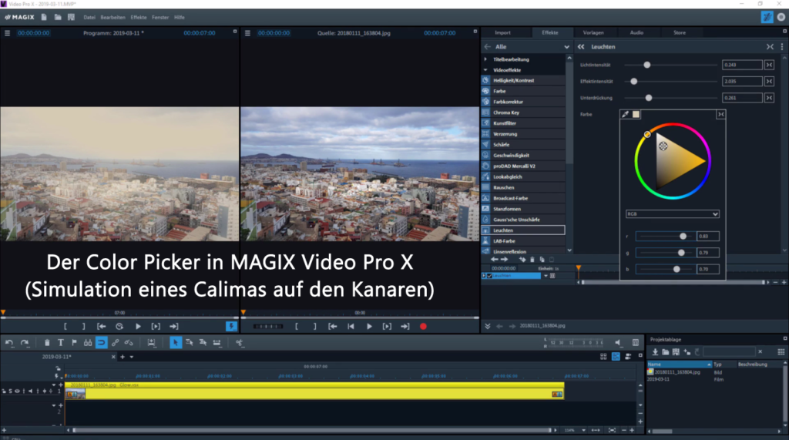Expand the Titelbearbeitung tree group
Screen dimensions: 789x440
(x=485, y=59)
